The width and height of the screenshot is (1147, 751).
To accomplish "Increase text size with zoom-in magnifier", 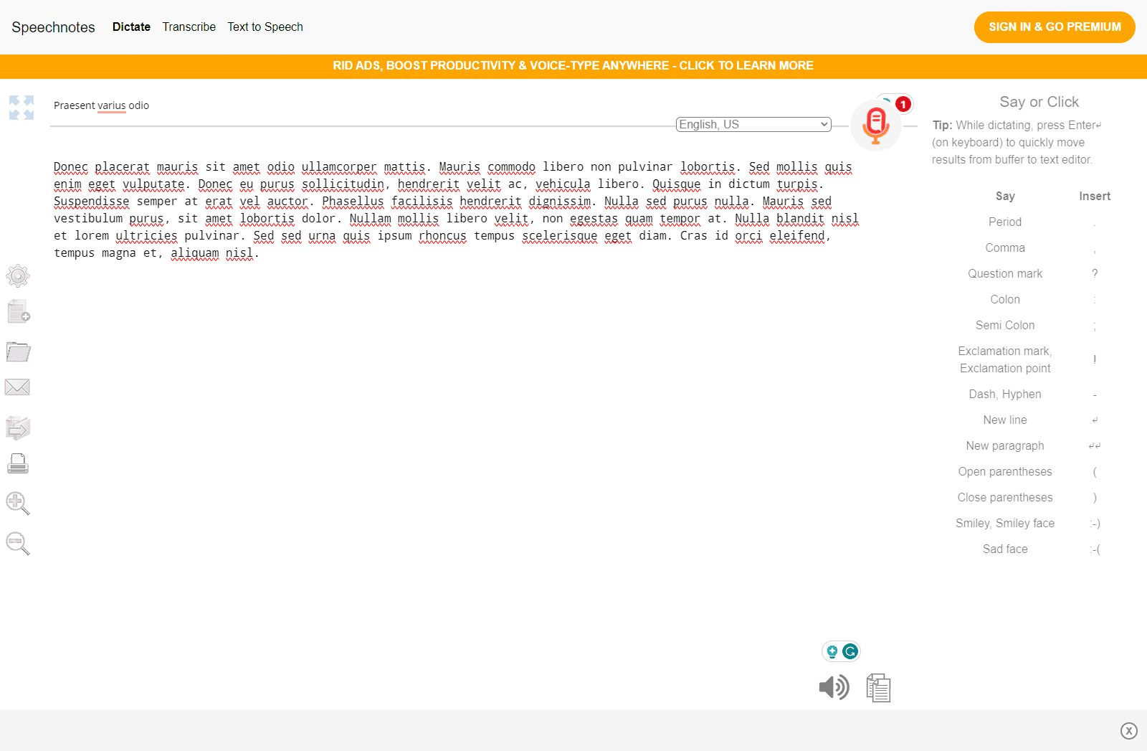I will pyautogui.click(x=18, y=504).
